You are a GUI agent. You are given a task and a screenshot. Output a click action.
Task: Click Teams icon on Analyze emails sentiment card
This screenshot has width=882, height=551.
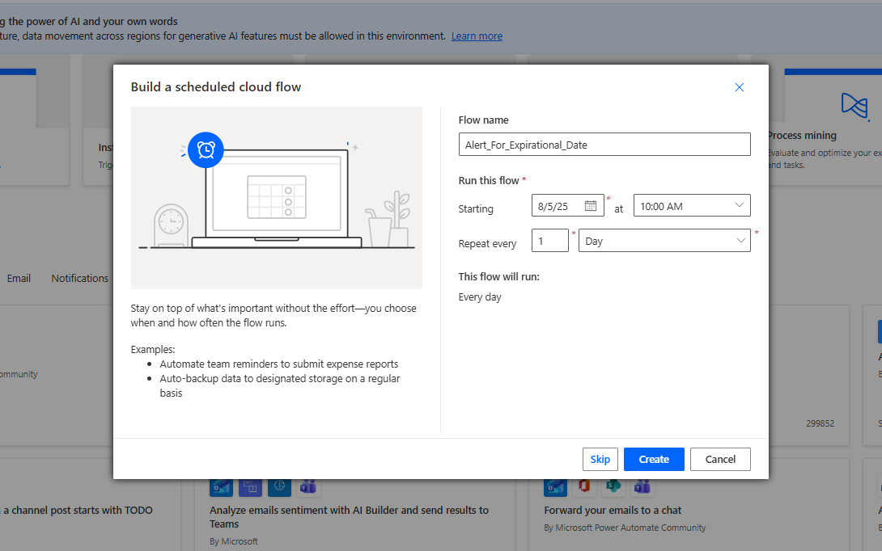coord(307,487)
